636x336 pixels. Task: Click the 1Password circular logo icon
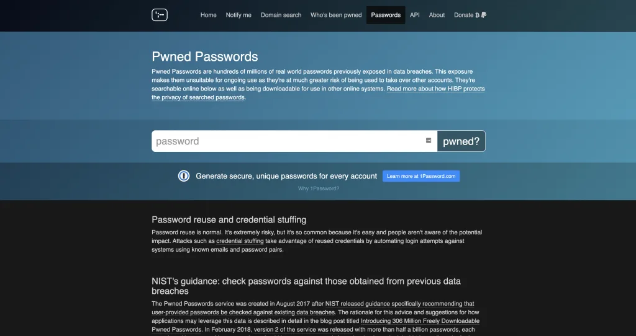point(184,176)
